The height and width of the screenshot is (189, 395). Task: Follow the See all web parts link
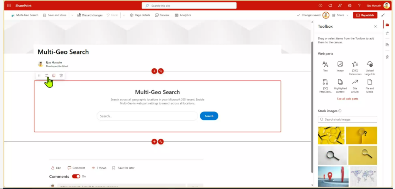pos(347,99)
